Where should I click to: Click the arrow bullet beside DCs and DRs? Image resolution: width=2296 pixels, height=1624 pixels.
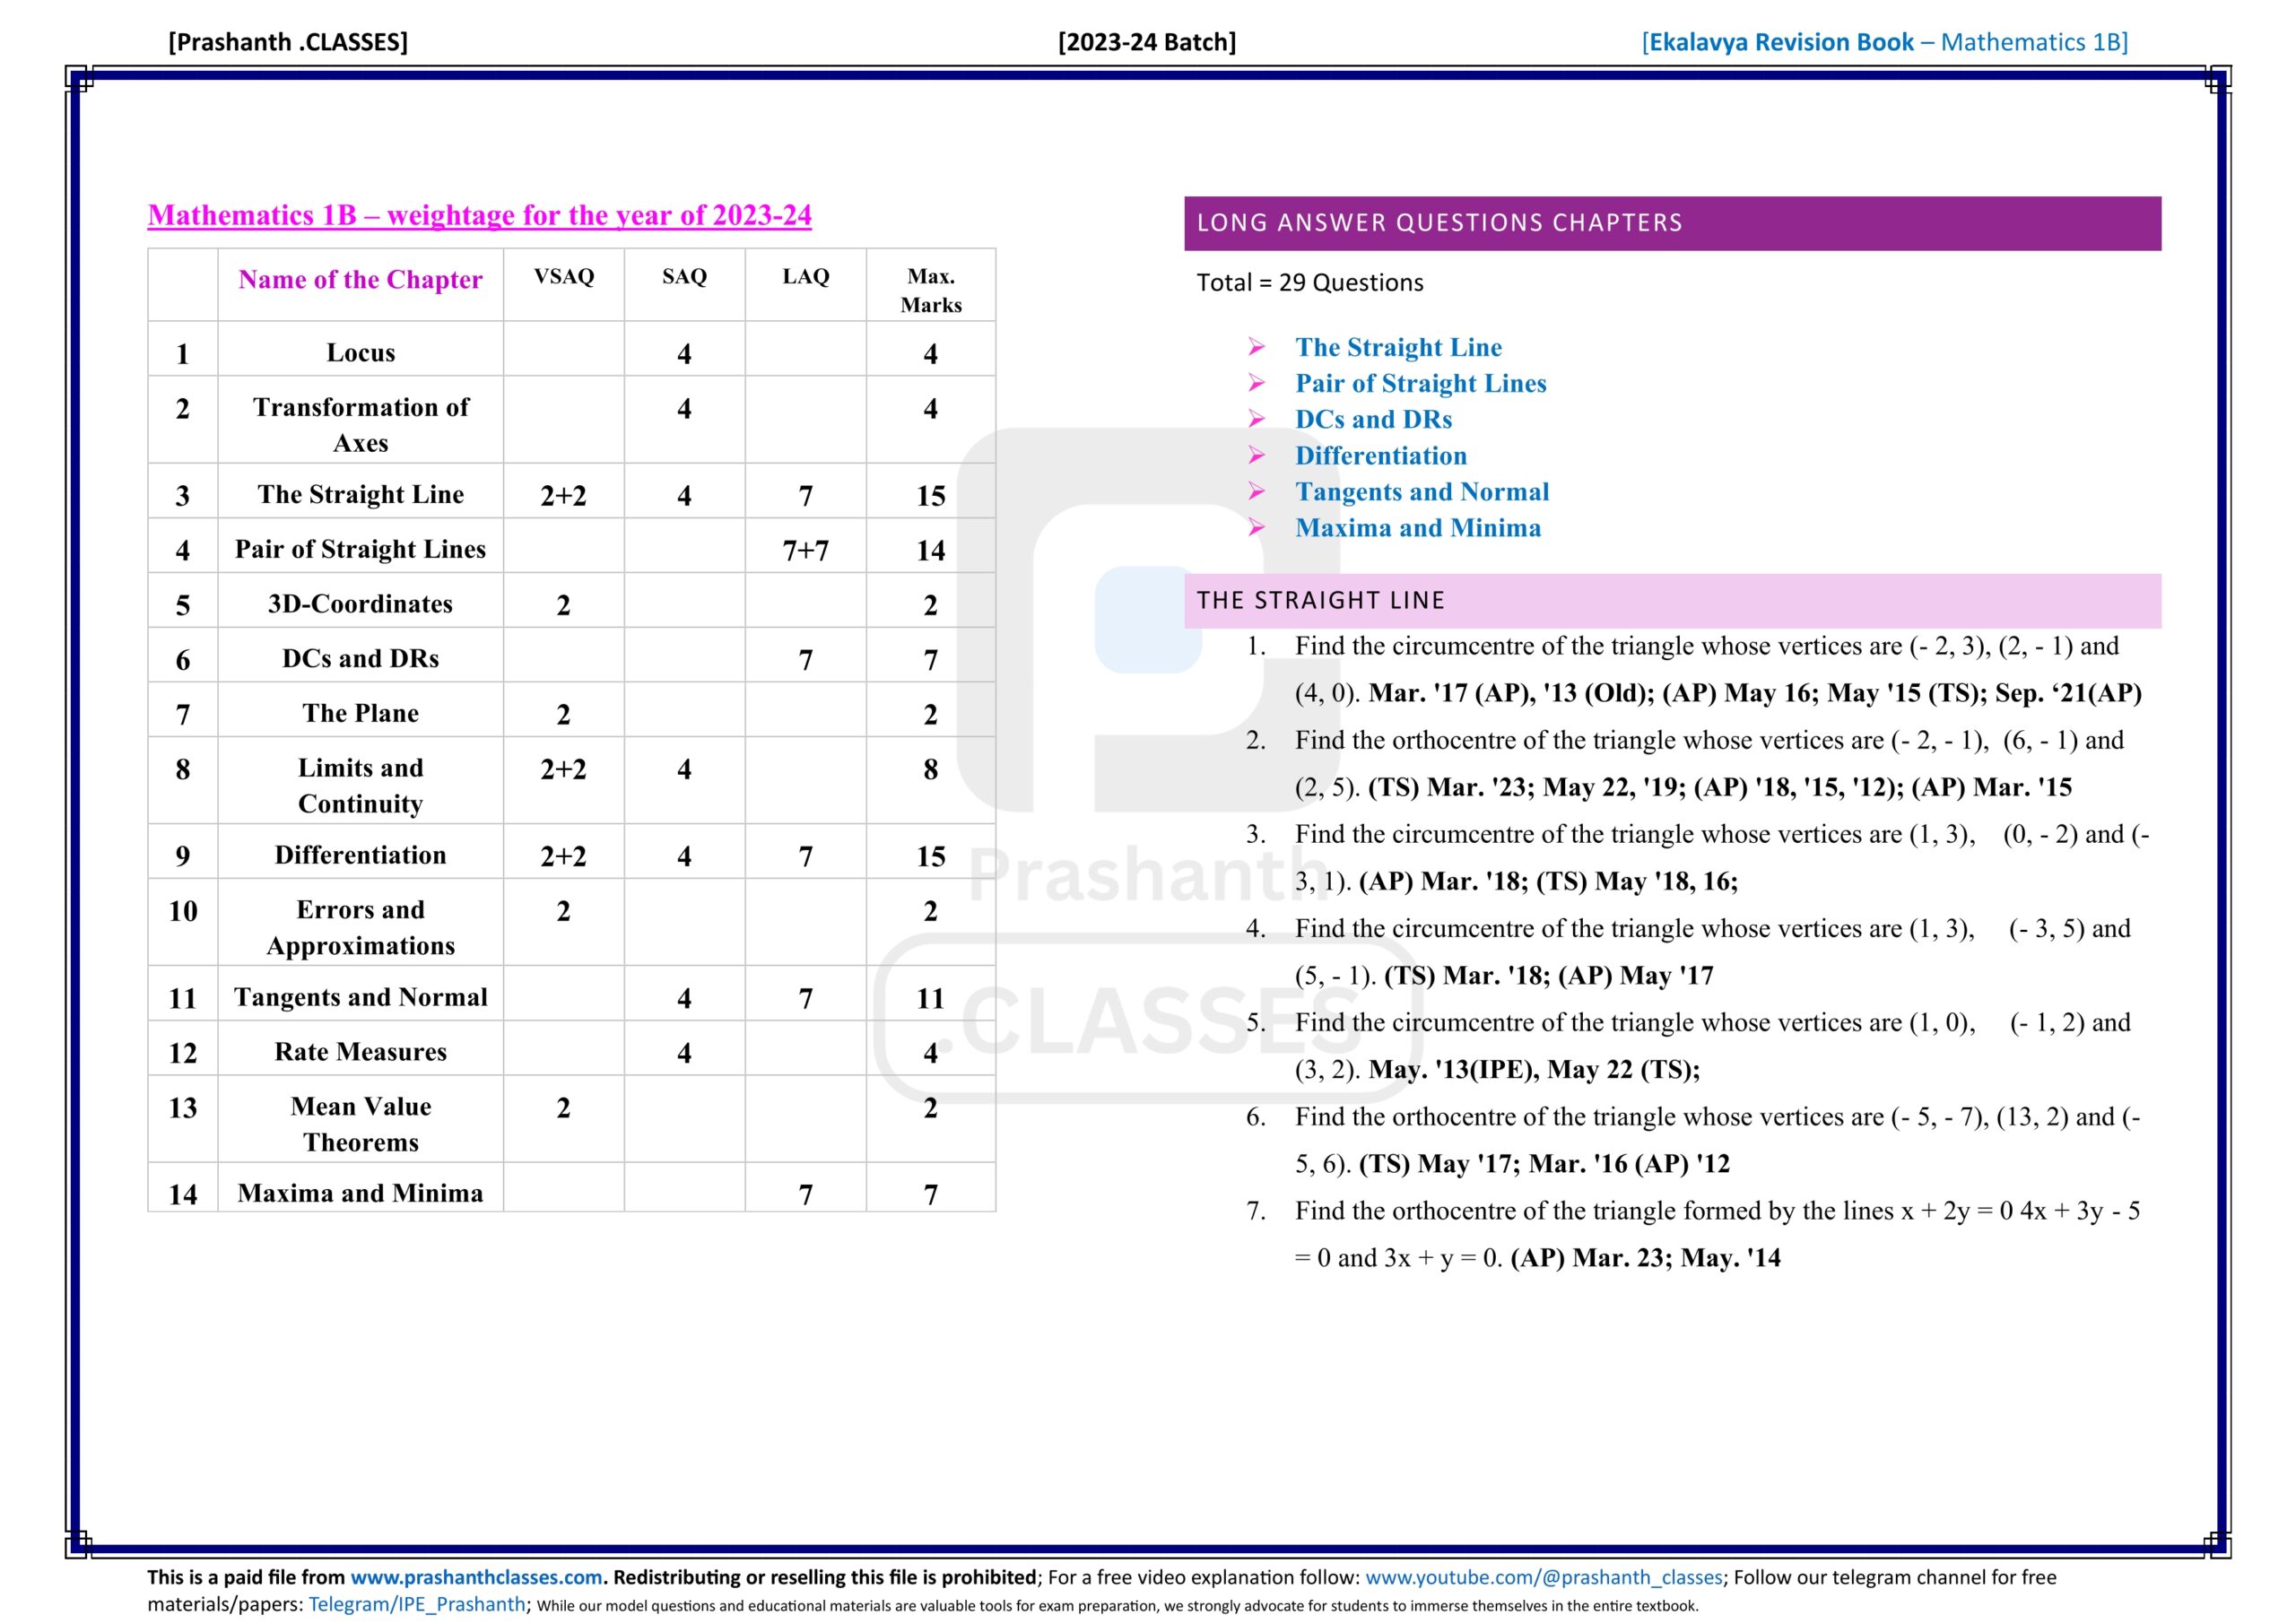(x=1256, y=419)
